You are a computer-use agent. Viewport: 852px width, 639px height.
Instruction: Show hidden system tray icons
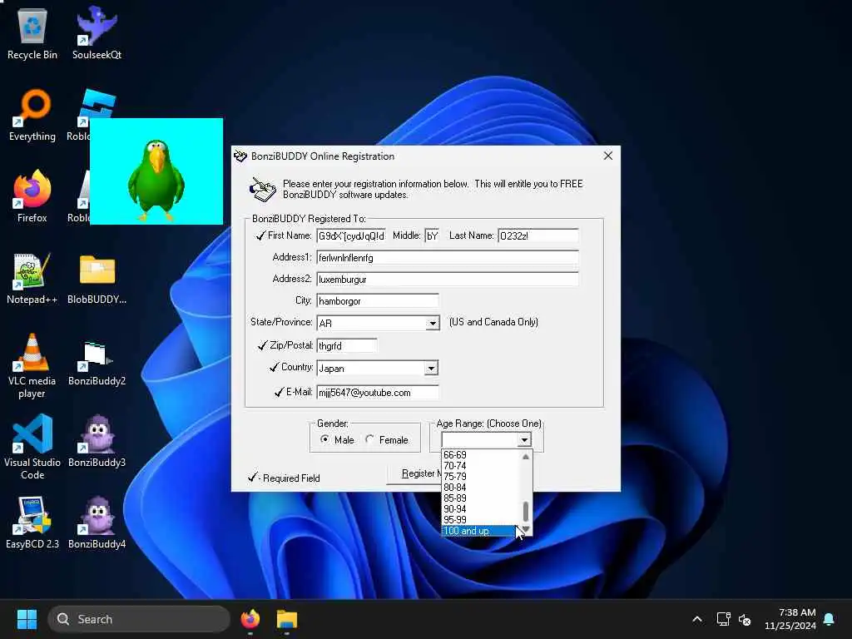coord(697,619)
